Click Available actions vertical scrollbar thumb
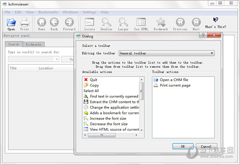 click(x=142, y=91)
